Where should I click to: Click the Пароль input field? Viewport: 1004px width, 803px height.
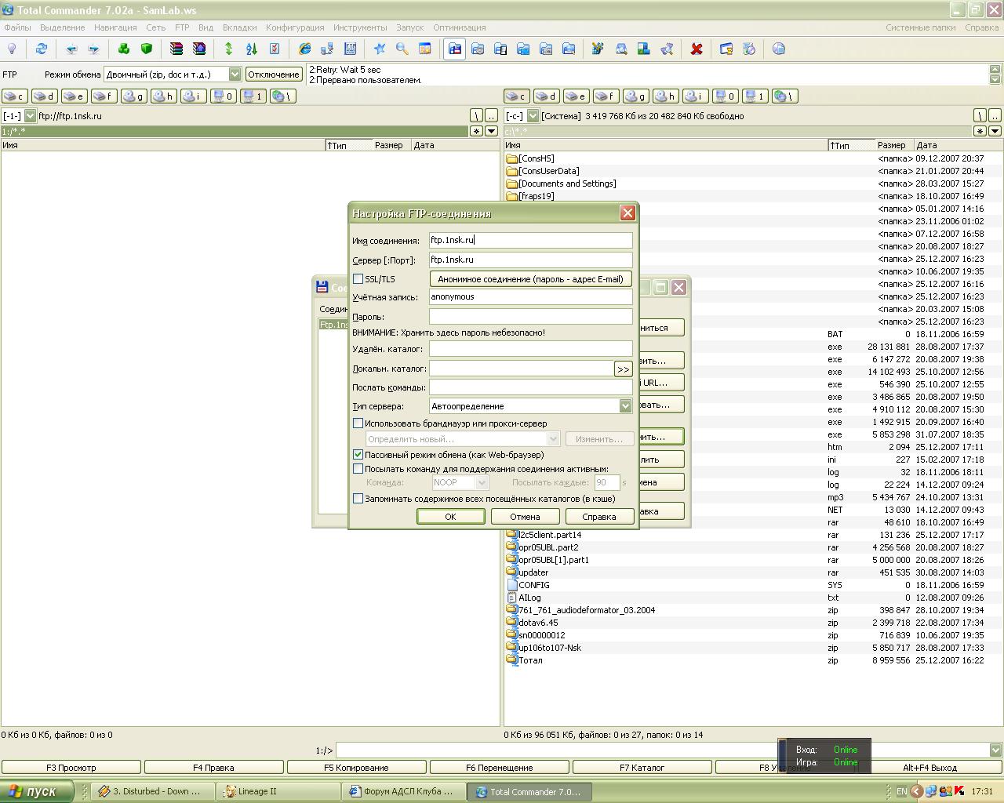click(530, 317)
